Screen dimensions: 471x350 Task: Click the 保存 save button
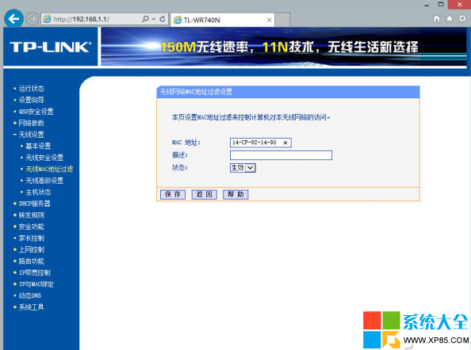point(173,194)
